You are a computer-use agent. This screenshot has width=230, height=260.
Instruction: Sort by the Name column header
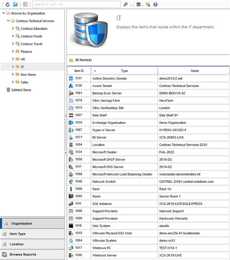(195, 71)
